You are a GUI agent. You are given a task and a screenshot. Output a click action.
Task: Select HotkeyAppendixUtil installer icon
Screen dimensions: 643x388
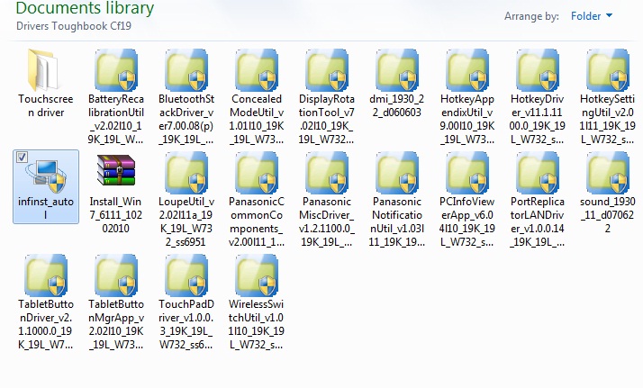(467, 69)
